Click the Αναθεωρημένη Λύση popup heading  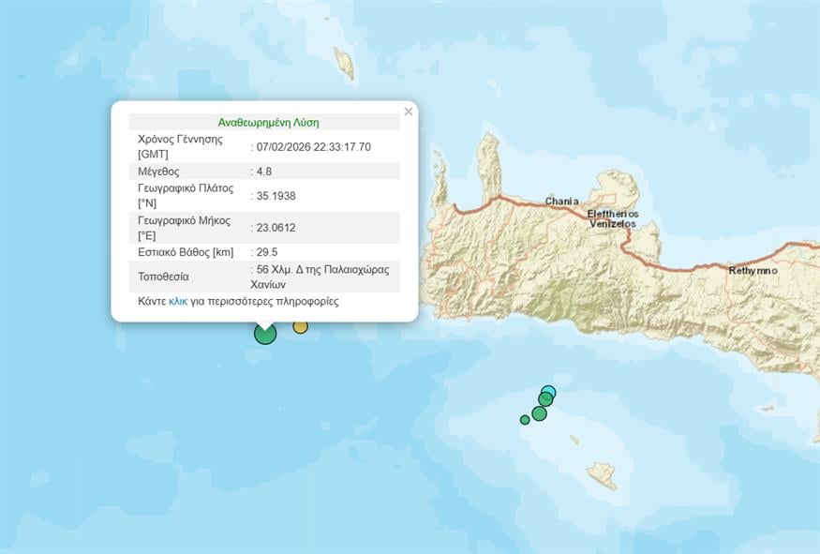(268, 123)
